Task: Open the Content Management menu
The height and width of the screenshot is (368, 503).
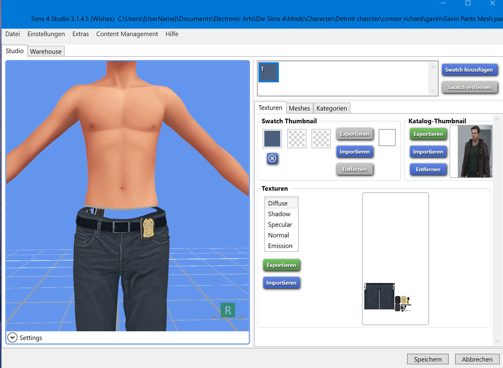Action: pyautogui.click(x=127, y=34)
